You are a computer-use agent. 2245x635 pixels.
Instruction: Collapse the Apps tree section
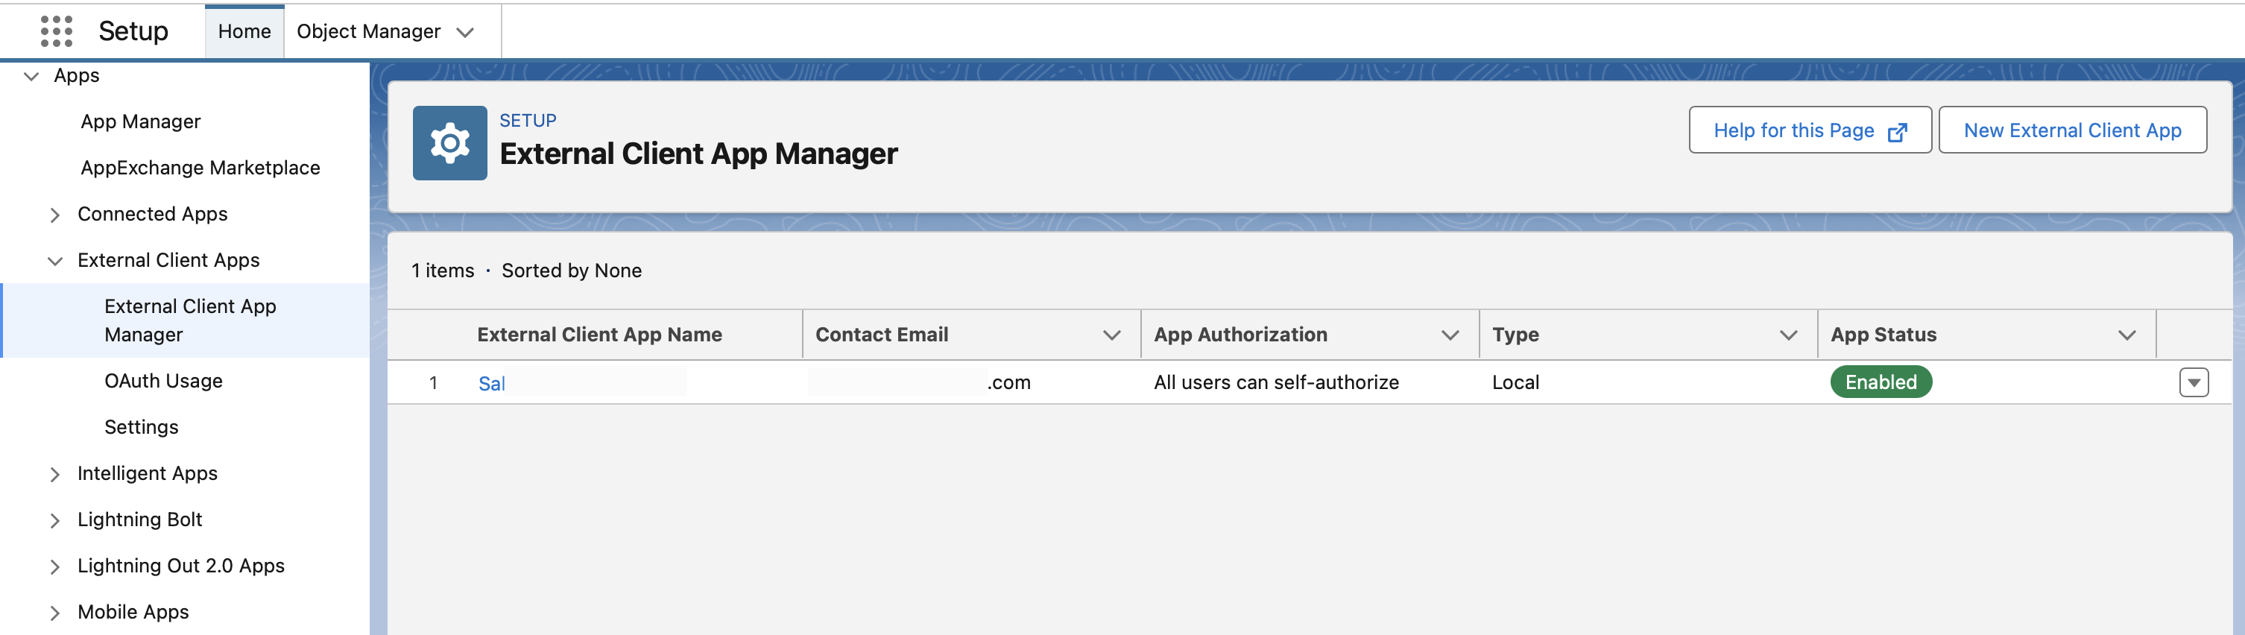pyautogui.click(x=31, y=76)
